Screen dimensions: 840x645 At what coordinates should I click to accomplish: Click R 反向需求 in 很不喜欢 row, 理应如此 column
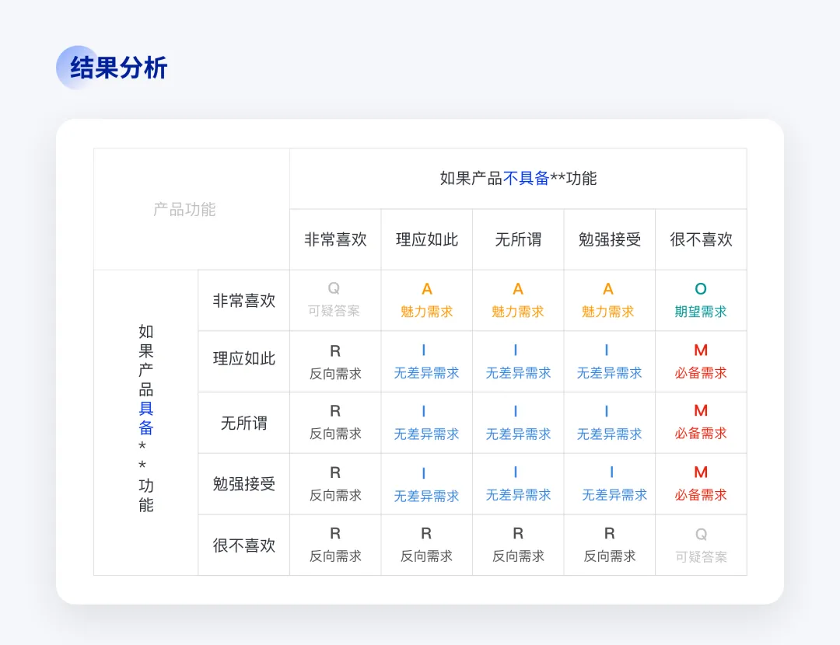click(427, 545)
